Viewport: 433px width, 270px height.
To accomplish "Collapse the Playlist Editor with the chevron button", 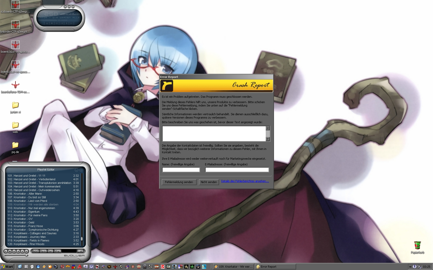I will [x=77, y=170].
